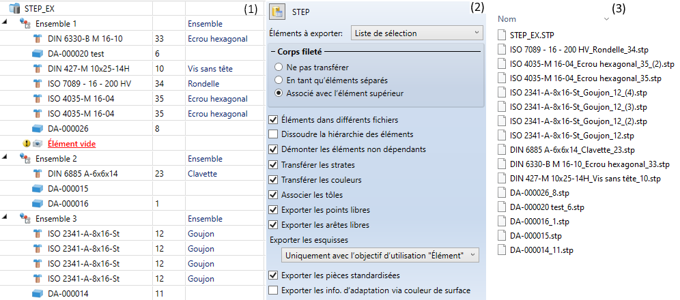The height and width of the screenshot is (300, 680).
Task: Click the DA-000014_11.stp file icon
Action: pos(502,250)
